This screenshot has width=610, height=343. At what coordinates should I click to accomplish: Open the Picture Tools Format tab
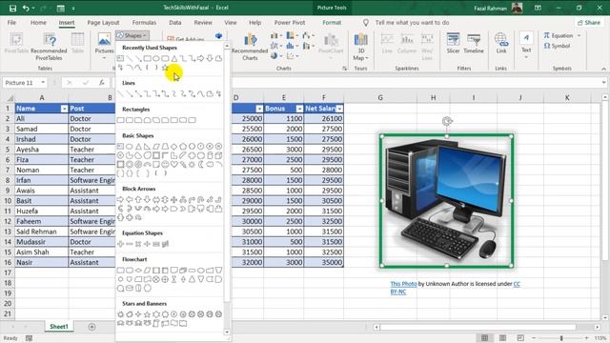[x=332, y=23]
